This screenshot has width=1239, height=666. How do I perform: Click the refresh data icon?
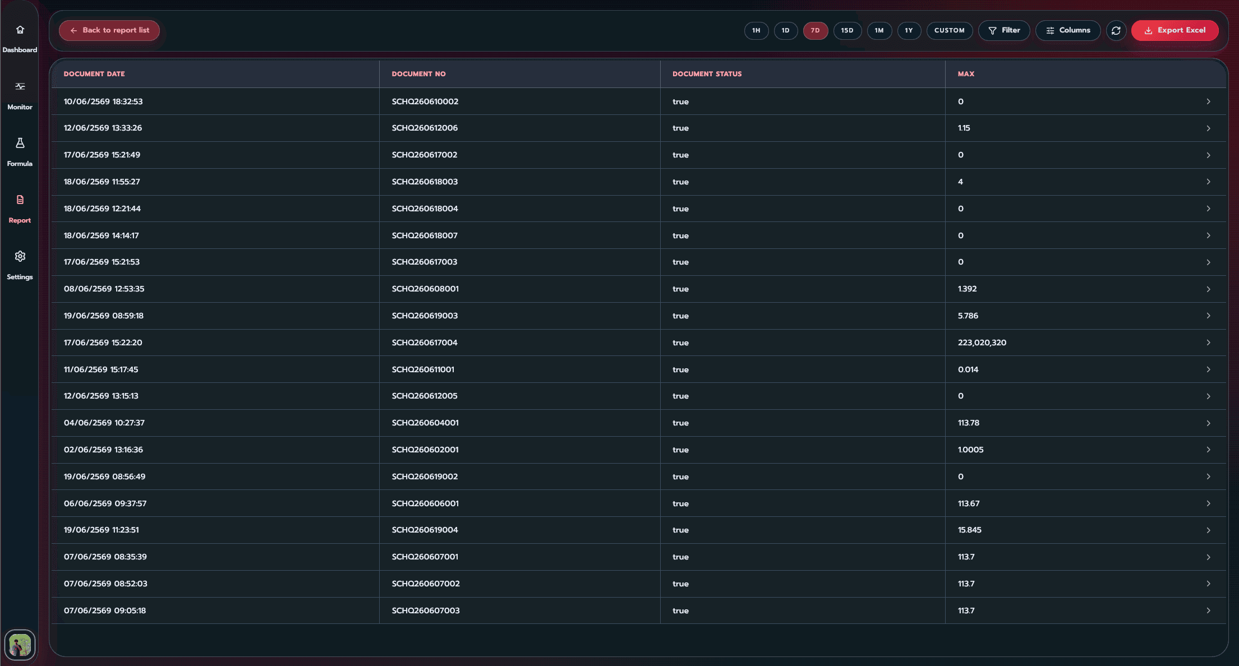pos(1116,30)
